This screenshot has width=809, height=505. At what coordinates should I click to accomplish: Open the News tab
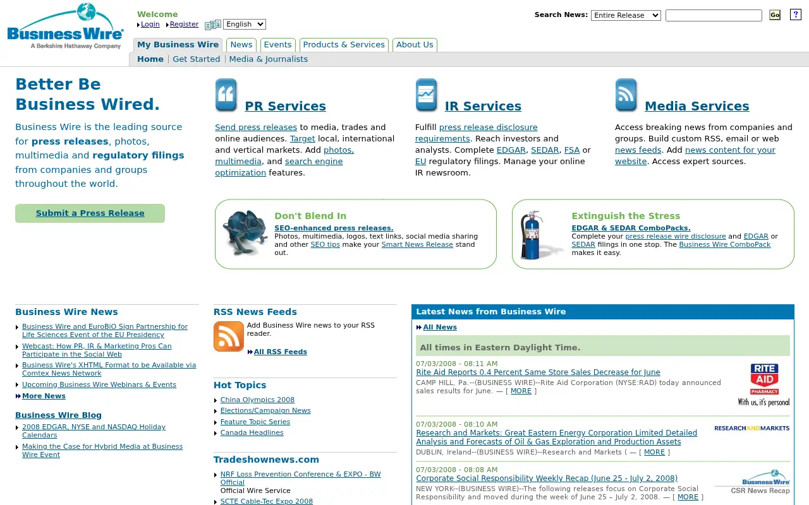click(x=241, y=45)
